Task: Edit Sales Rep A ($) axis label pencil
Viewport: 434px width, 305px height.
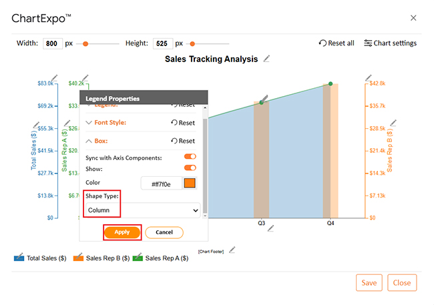Action: coord(67,123)
